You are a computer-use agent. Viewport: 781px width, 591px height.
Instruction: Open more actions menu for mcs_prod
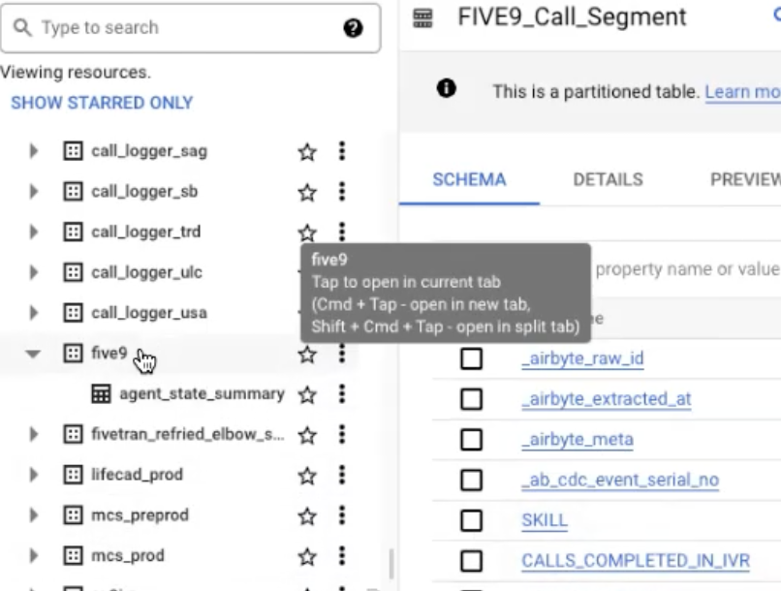pyautogui.click(x=342, y=556)
